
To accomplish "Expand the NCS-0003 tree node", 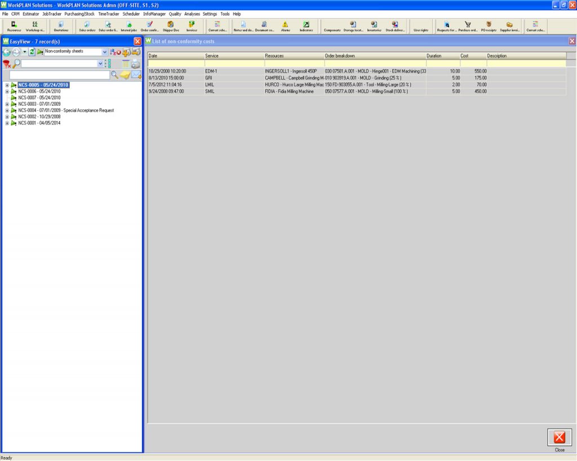I will 6,104.
